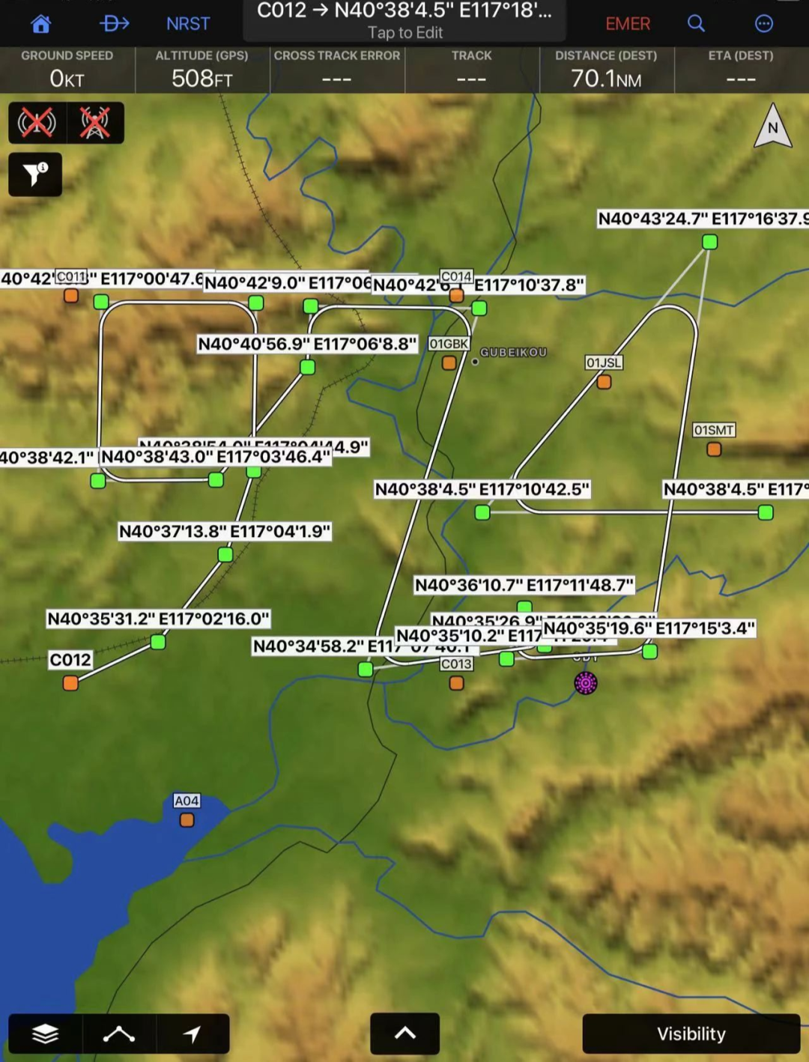Toggle the crossed-out traffic signal icon
The width and height of the screenshot is (809, 1062).
pos(37,123)
